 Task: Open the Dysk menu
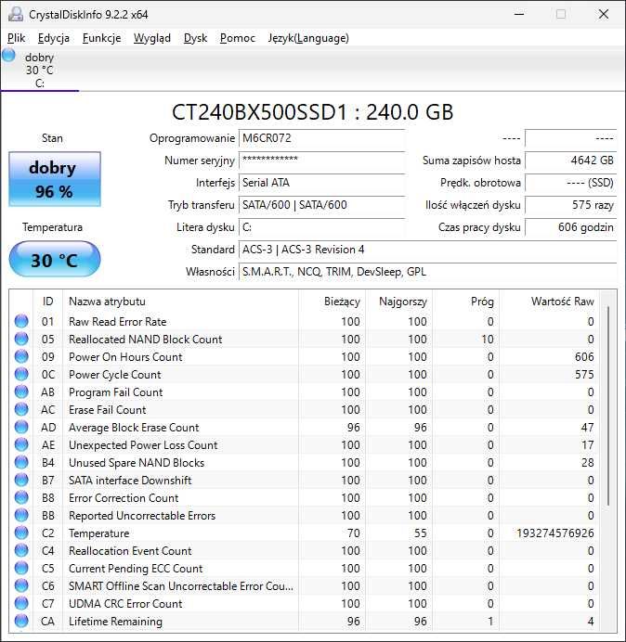pos(195,38)
